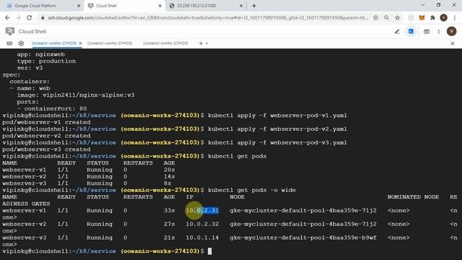View site info via the lock icon

[43, 17]
